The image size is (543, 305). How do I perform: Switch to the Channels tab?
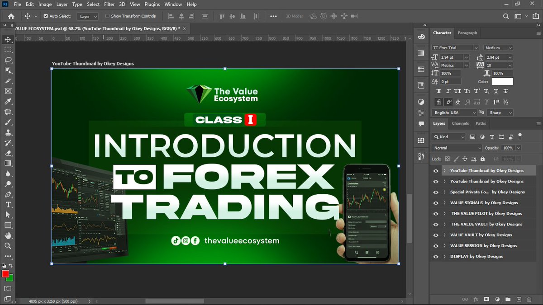(x=460, y=123)
